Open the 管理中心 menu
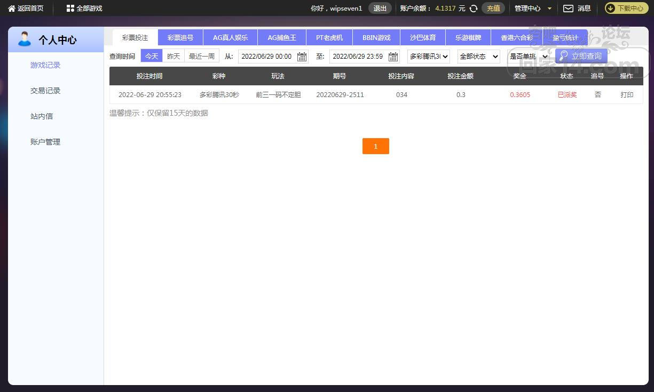 coord(527,9)
